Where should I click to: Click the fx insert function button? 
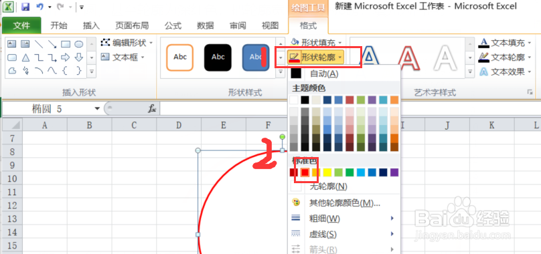(152, 109)
